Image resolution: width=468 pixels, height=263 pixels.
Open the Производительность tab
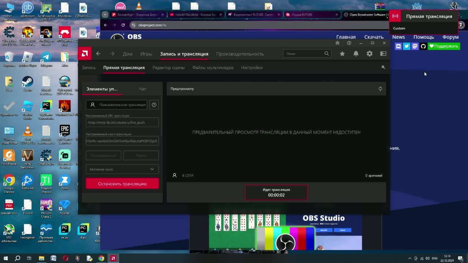240,54
